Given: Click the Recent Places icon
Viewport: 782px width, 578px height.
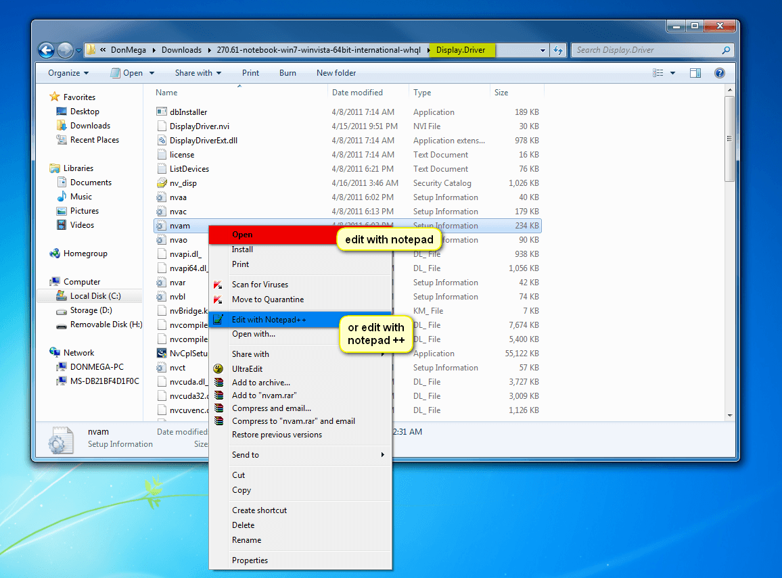Looking at the screenshot, I should pos(62,139).
